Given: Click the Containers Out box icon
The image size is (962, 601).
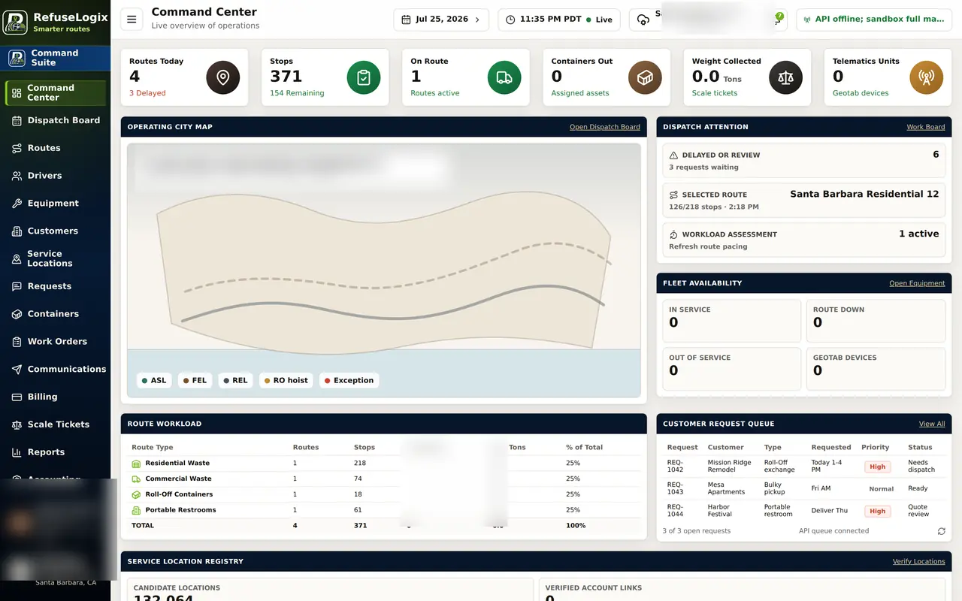Looking at the screenshot, I should point(645,77).
